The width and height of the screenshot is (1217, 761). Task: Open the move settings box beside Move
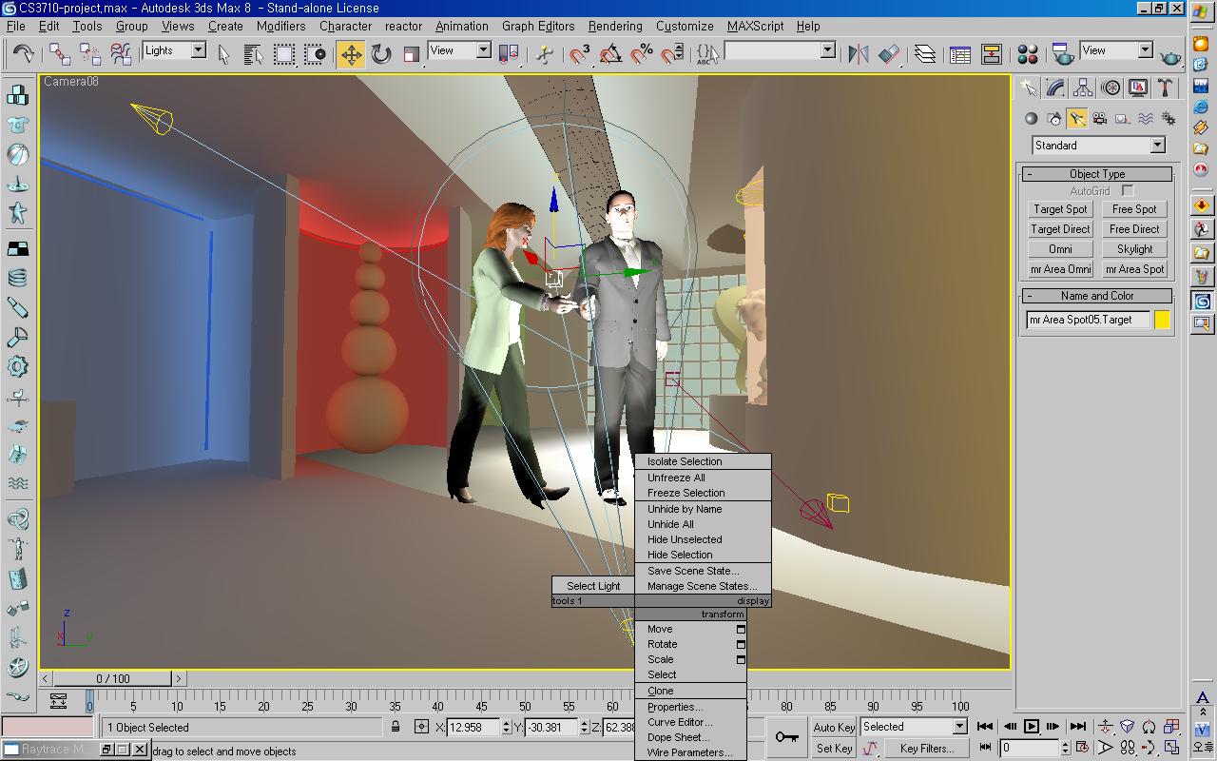(x=741, y=629)
